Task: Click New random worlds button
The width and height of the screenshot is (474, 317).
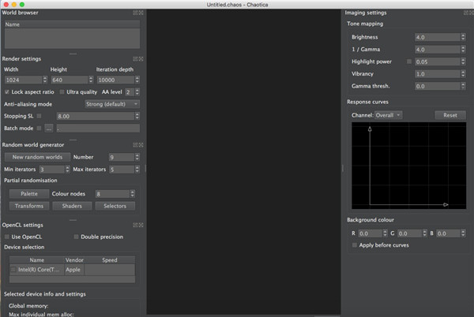Action: tap(38, 157)
